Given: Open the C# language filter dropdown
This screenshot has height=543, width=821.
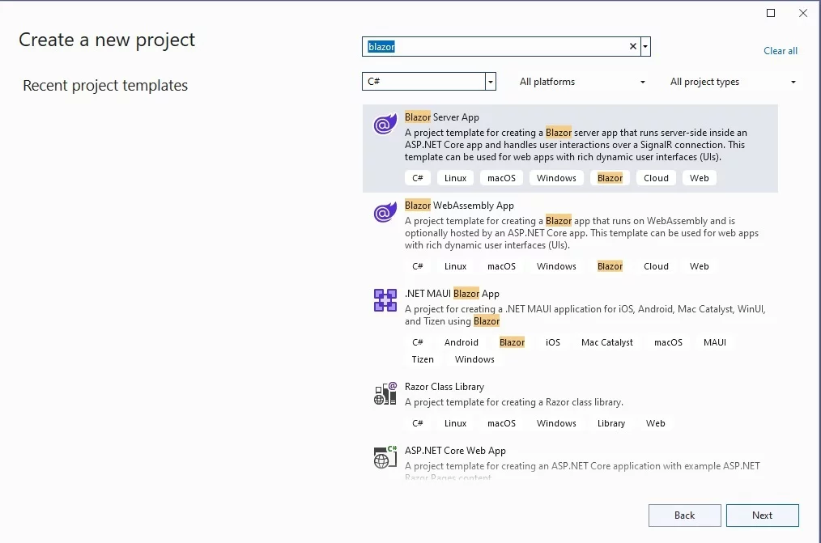Looking at the screenshot, I should (491, 82).
